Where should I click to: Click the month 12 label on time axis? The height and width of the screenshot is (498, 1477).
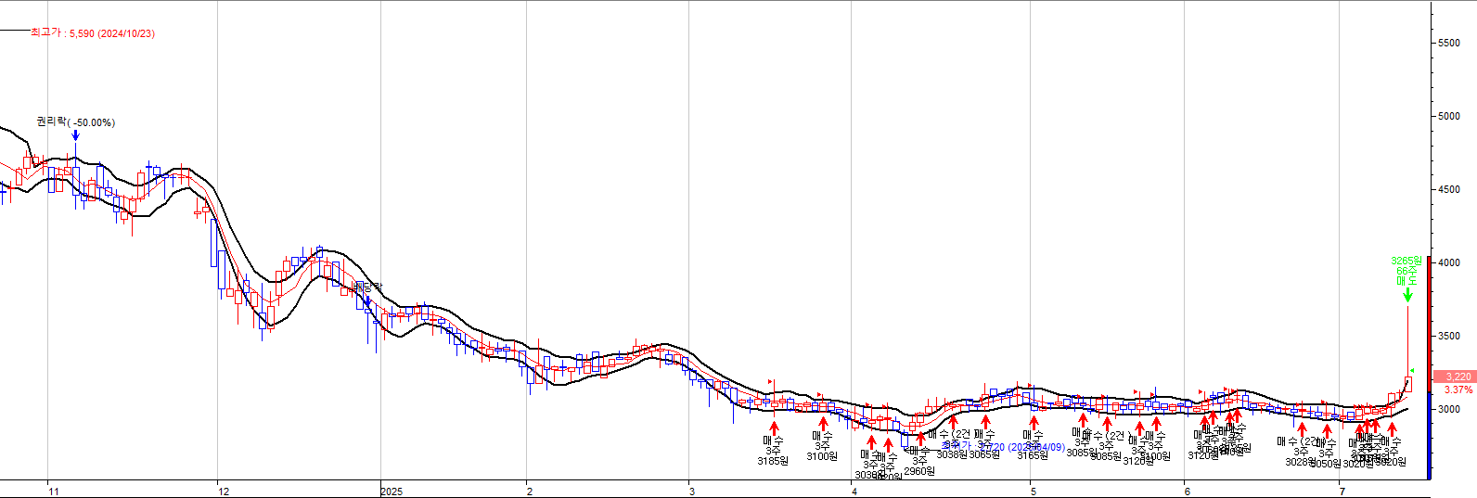224,492
